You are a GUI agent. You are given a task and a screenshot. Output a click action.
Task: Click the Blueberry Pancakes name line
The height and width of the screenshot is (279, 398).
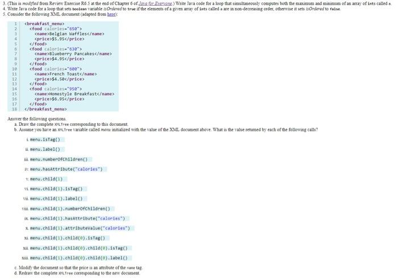[x=73, y=54]
